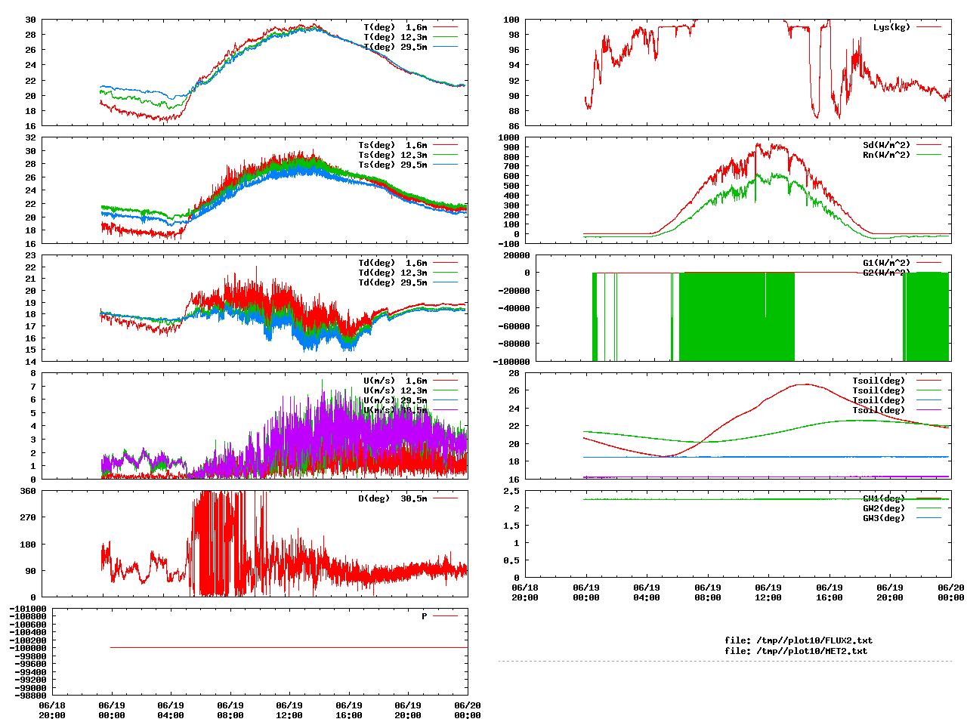Select the 'G1(W/m^2)' legend label

[x=887, y=263]
